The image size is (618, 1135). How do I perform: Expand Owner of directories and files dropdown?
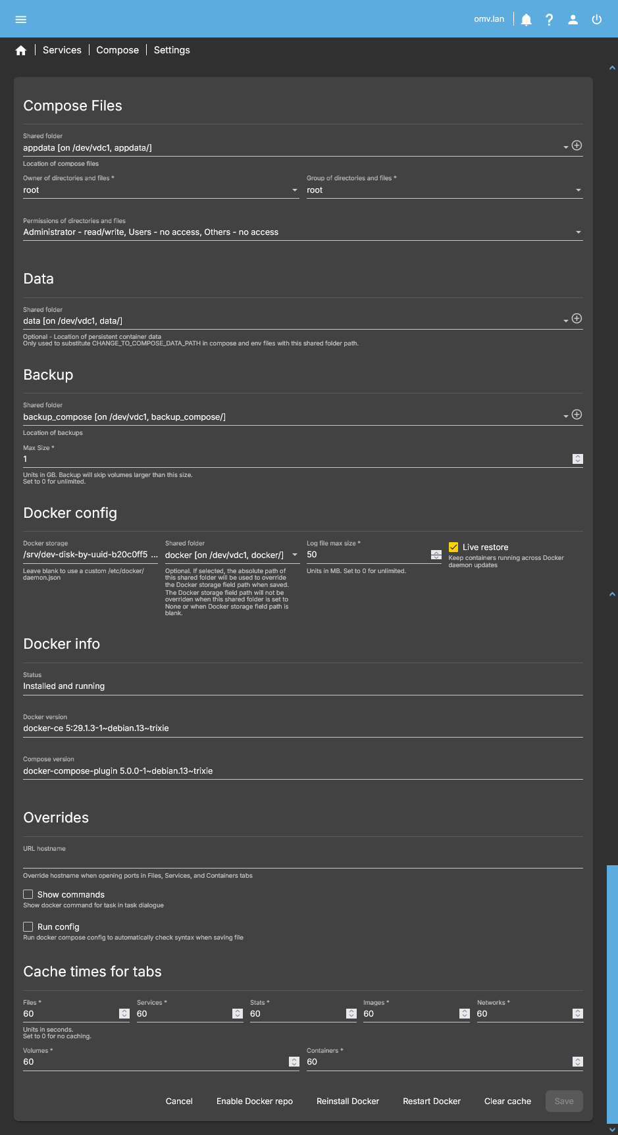pyautogui.click(x=294, y=190)
